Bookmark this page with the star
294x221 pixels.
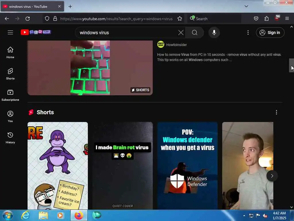(180, 18)
